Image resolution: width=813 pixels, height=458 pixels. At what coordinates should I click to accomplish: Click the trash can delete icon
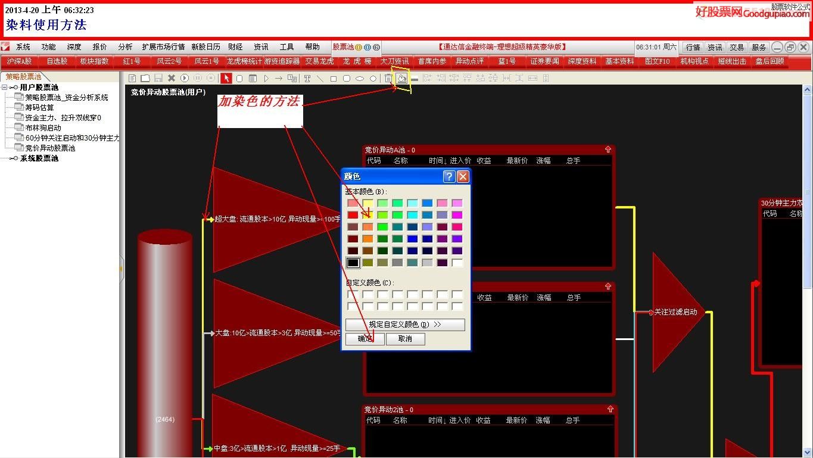(x=388, y=78)
